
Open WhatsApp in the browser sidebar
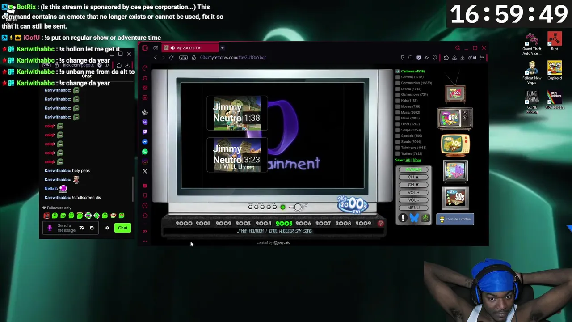(x=145, y=152)
